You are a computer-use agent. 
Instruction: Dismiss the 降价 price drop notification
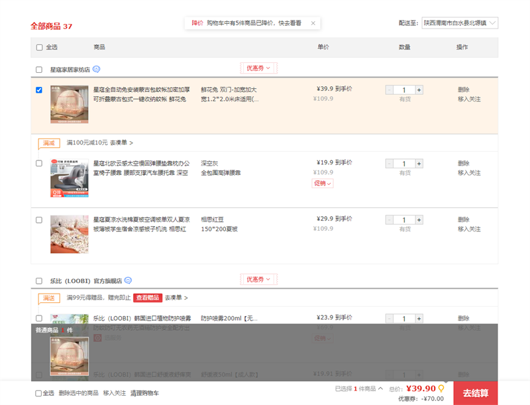coord(313,23)
